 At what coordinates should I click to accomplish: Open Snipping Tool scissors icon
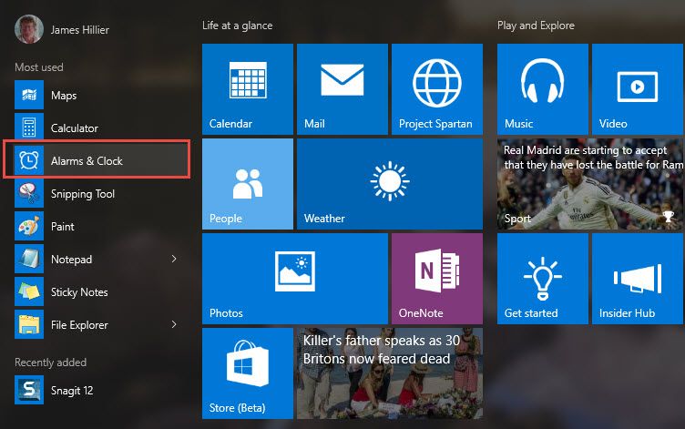tap(29, 193)
